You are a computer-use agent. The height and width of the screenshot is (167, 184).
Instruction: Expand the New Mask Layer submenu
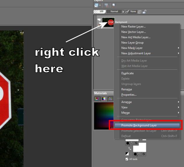[x=147, y=48]
